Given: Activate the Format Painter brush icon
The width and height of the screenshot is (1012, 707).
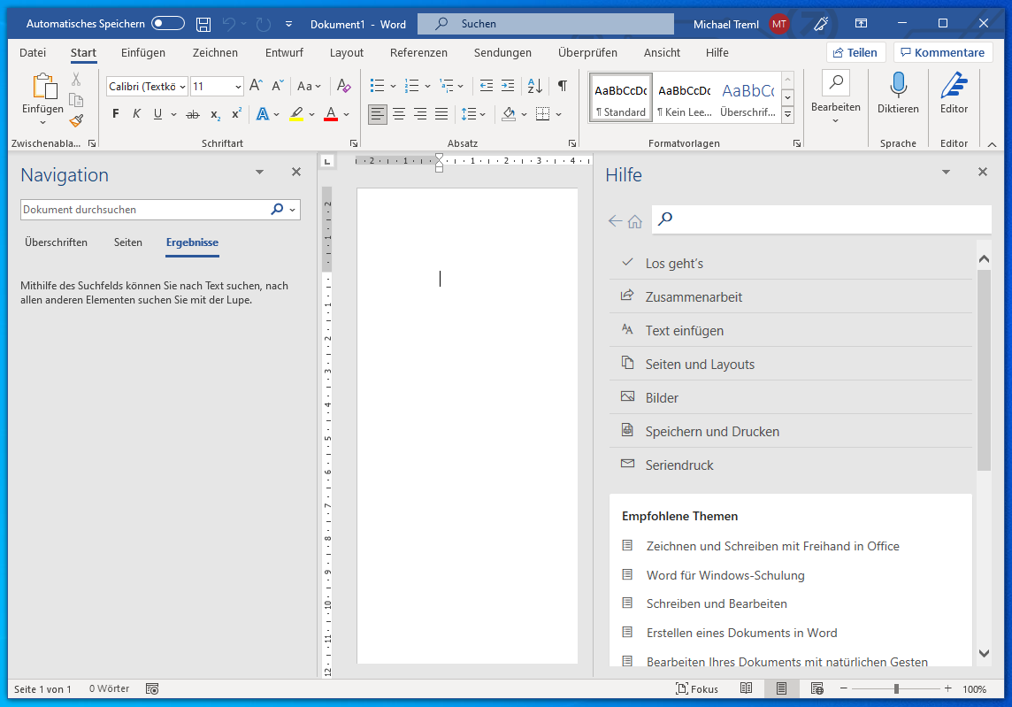Looking at the screenshot, I should [76, 120].
